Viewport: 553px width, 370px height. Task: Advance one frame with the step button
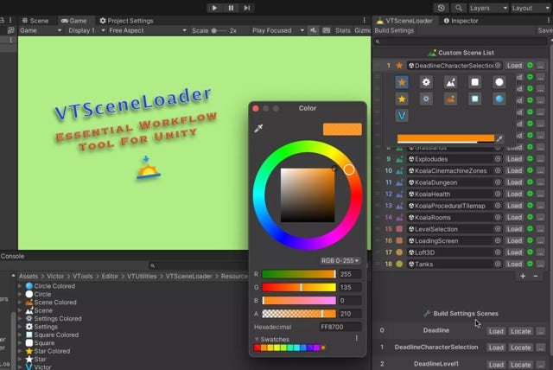(x=247, y=8)
